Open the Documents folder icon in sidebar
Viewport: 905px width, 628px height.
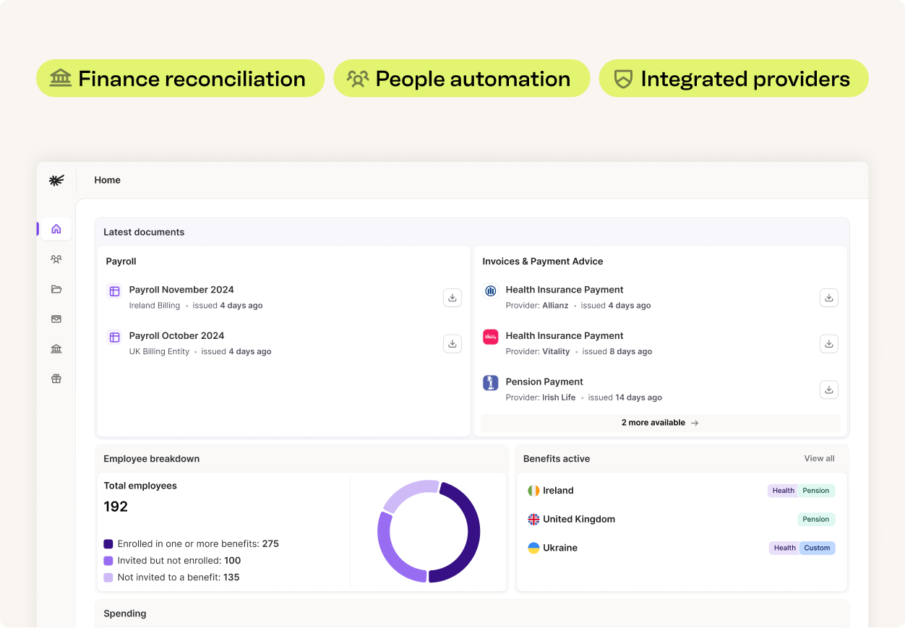(56, 289)
